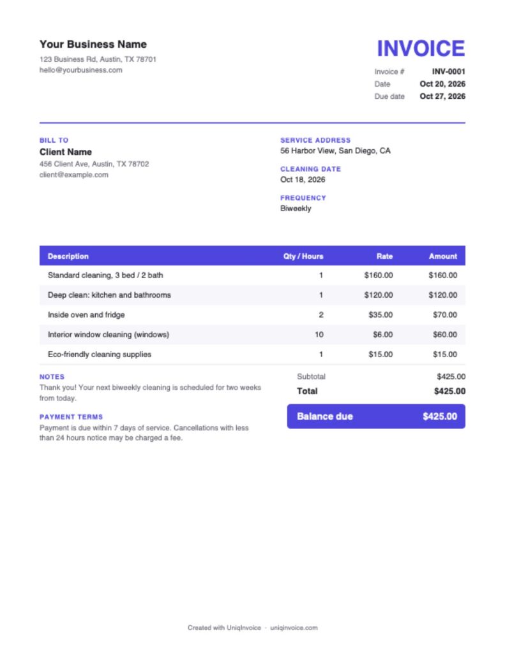Image resolution: width=505 pixels, height=653 pixels.
Task: Click 'Created with UniqInvoice' footer text
Action: 224,627
